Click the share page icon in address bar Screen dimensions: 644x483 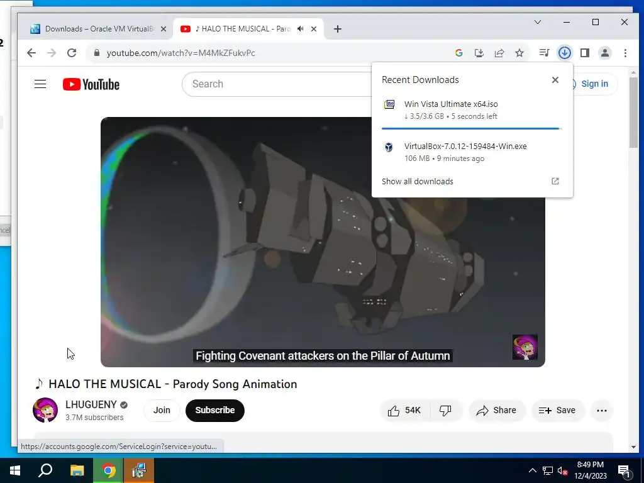pyautogui.click(x=499, y=53)
